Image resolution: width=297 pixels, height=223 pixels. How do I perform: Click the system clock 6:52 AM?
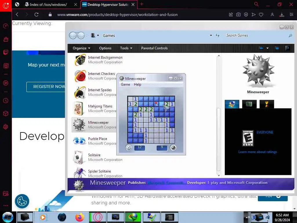click(282, 215)
